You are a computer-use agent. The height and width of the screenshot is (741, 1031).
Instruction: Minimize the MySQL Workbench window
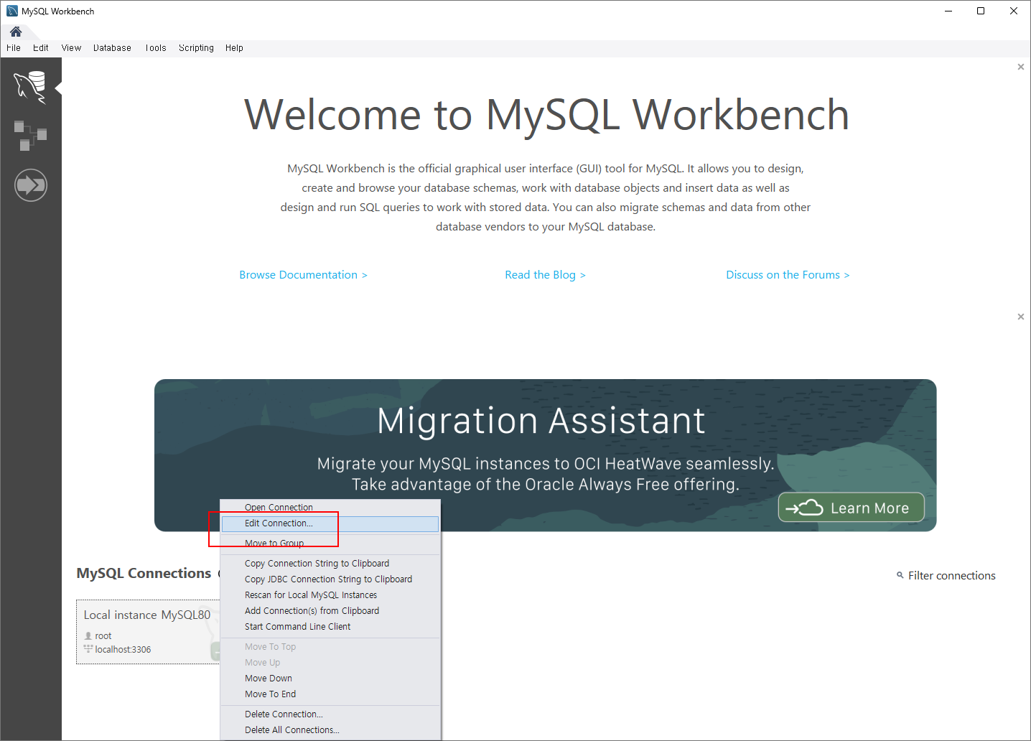pyautogui.click(x=948, y=11)
